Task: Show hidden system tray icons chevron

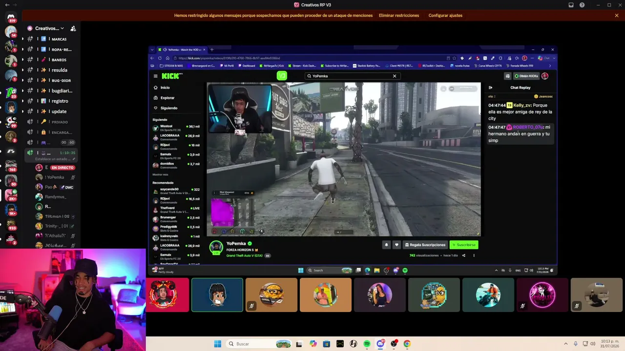Action: (565, 344)
